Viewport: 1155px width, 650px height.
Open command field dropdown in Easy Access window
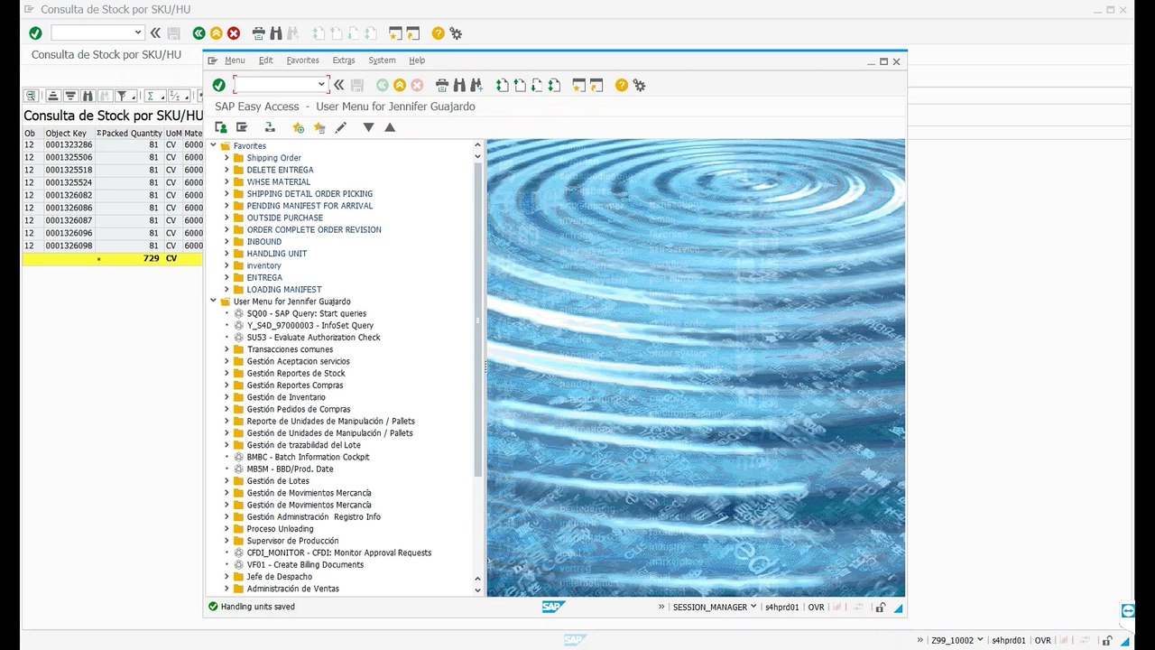pos(321,85)
